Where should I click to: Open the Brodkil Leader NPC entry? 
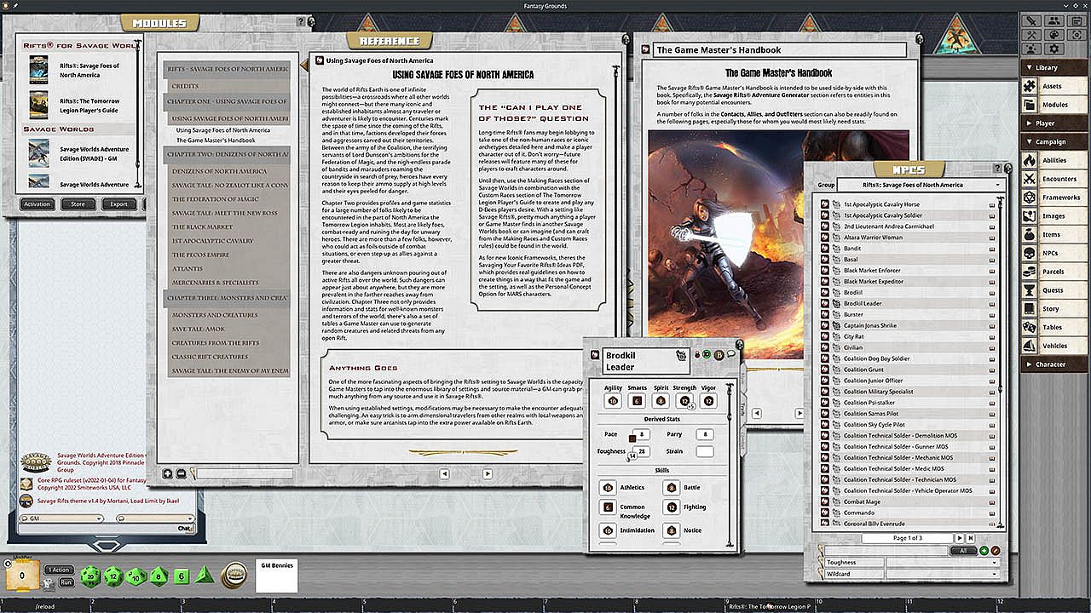863,303
